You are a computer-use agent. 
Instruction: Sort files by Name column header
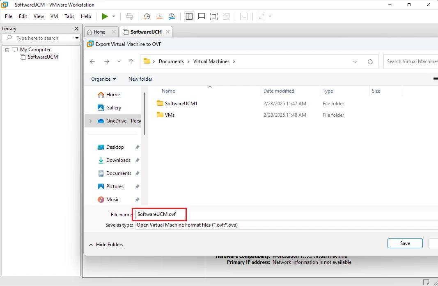coord(168,91)
